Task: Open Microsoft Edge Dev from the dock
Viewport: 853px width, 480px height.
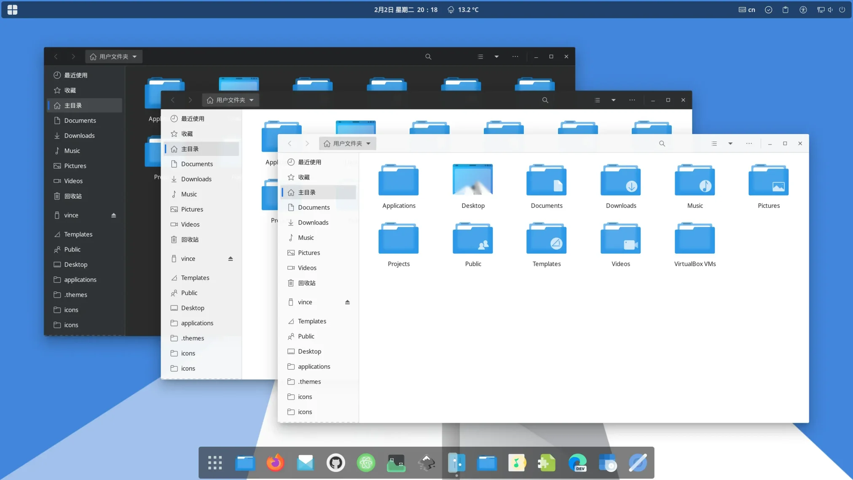Action: click(578, 462)
